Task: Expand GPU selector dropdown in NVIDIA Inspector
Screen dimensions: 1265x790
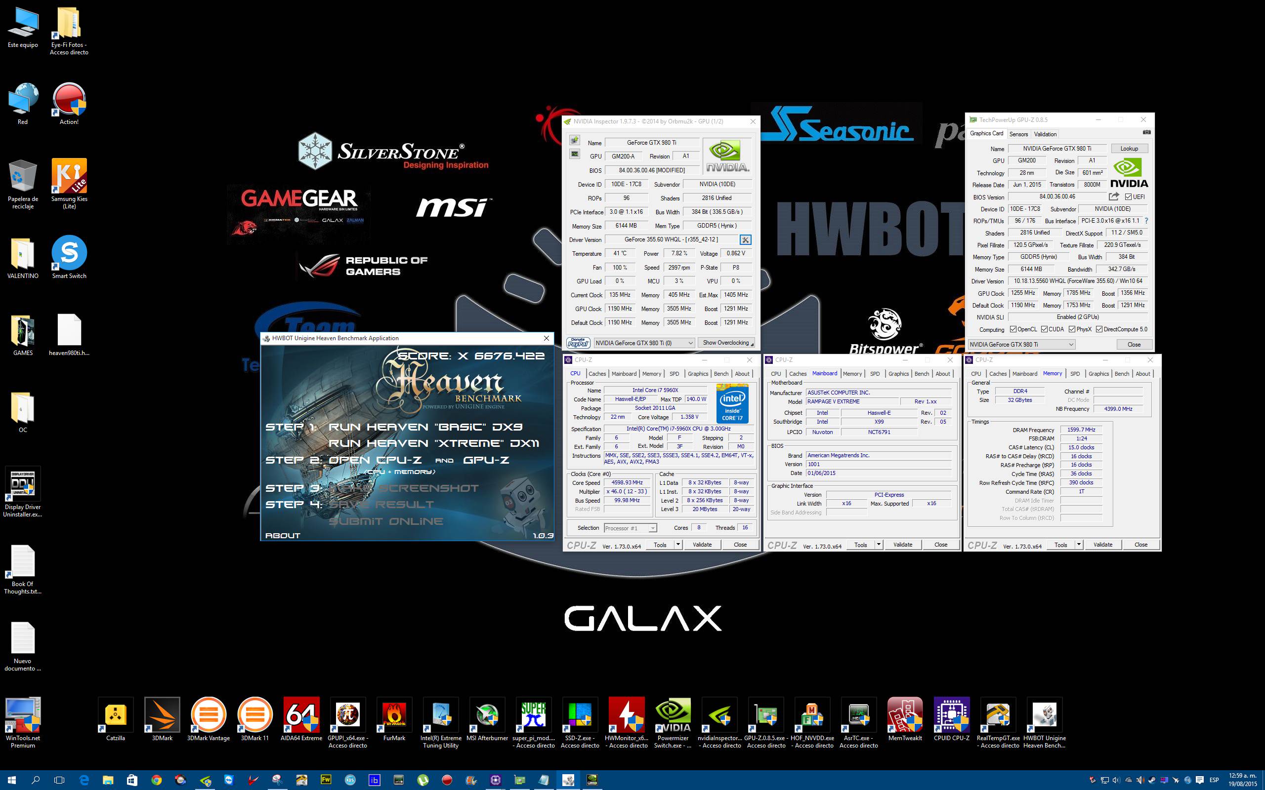Action: click(690, 343)
